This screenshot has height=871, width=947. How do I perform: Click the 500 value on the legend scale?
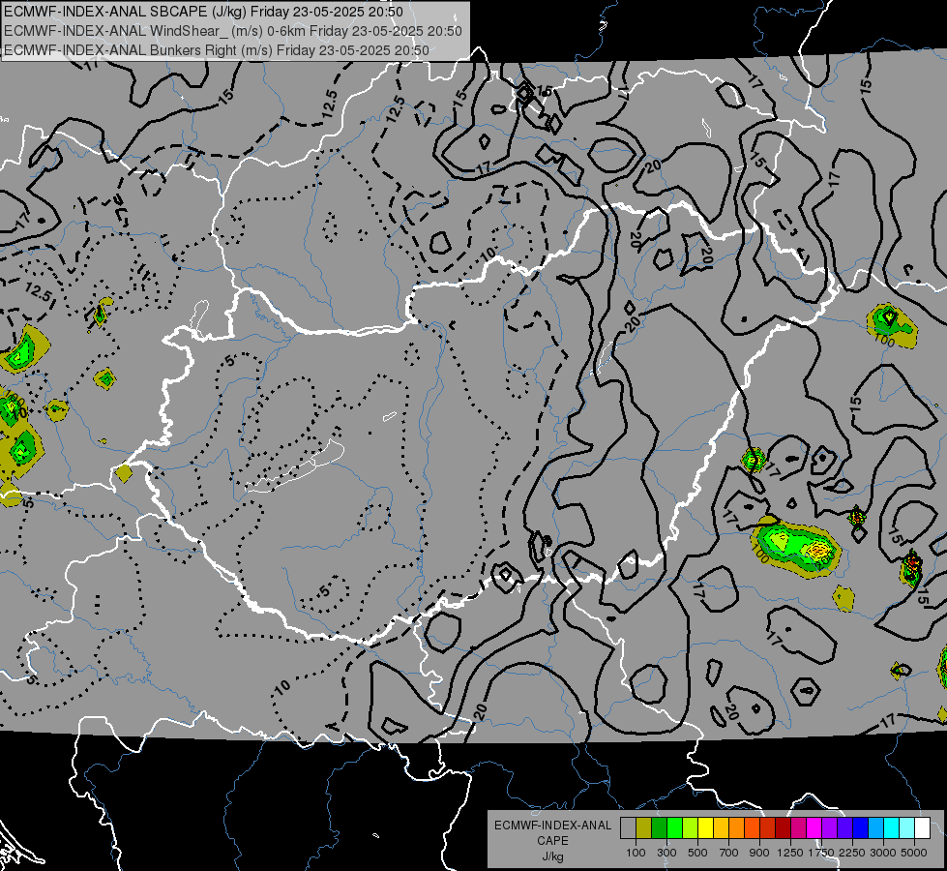[697, 853]
